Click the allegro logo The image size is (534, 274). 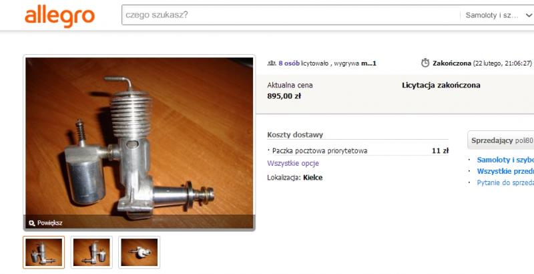[59, 16]
